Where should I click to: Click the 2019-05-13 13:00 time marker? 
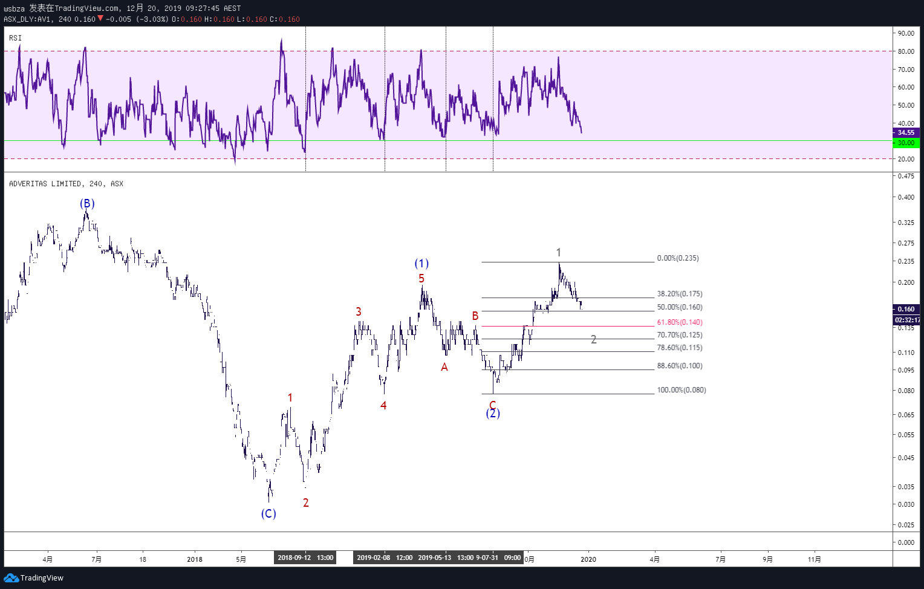pos(446,558)
